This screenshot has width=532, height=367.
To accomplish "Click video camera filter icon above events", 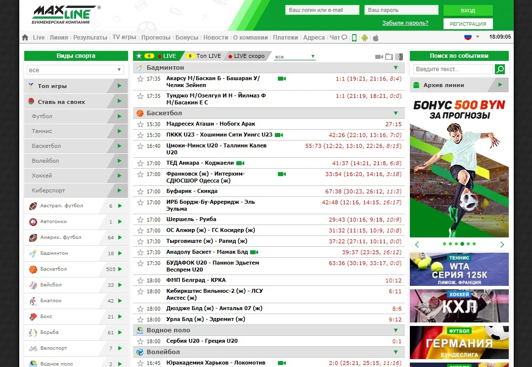I will (379, 56).
